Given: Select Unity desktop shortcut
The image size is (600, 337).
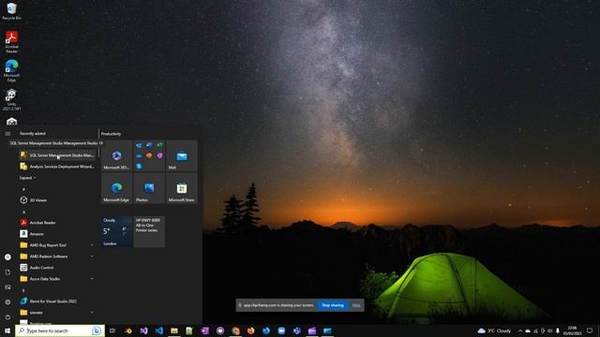Looking at the screenshot, I should point(11,100).
